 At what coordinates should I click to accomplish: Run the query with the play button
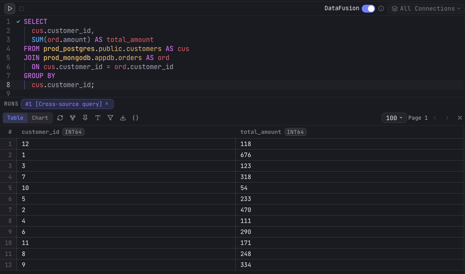10,9
